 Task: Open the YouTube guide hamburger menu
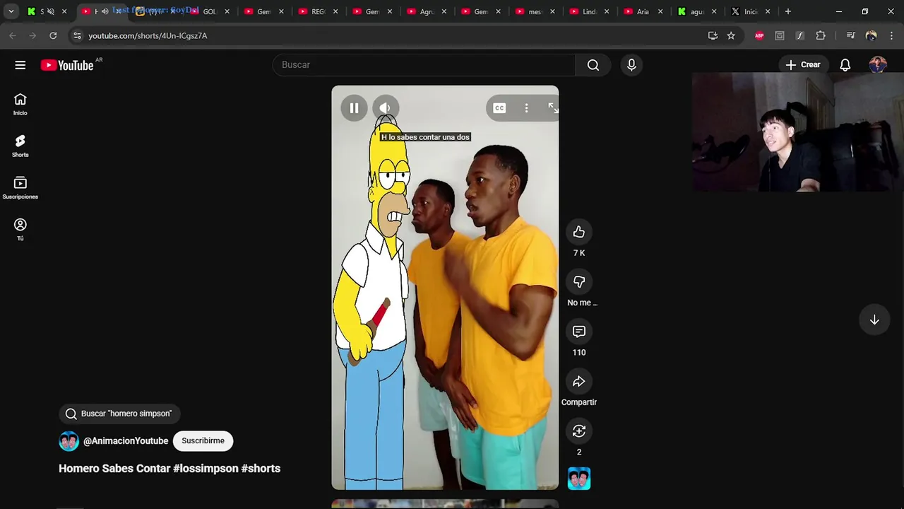coord(20,65)
